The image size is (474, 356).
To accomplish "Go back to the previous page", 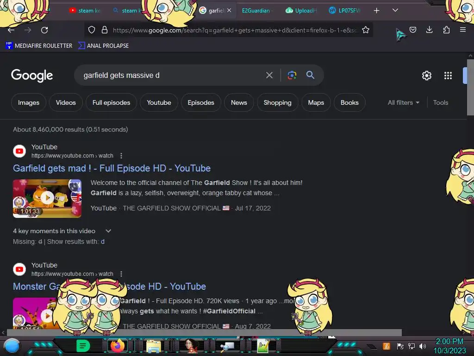I will (x=11, y=30).
